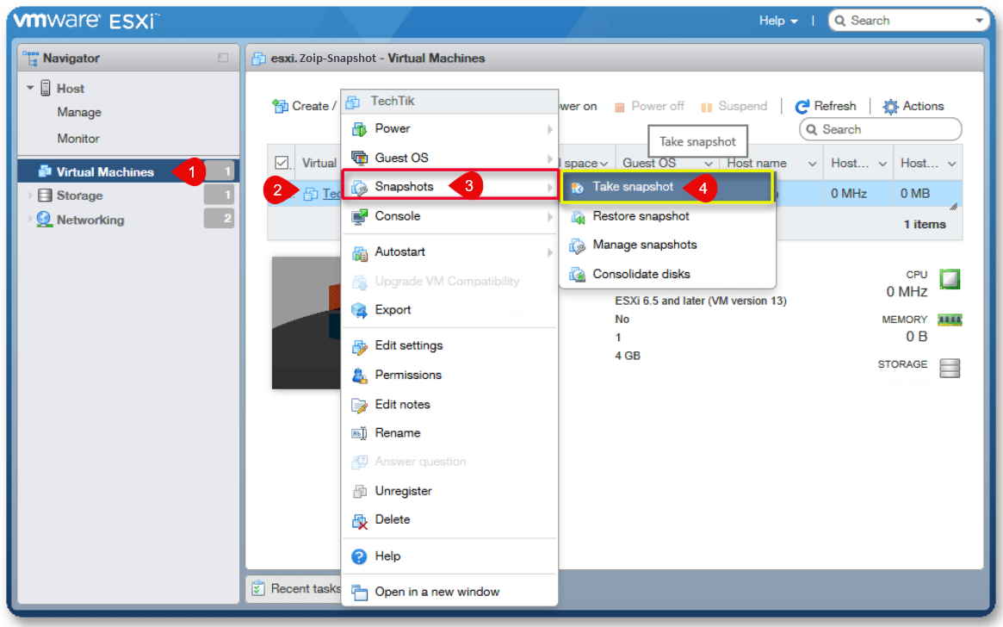
Task: Click the Snapshots menu icon
Action: tap(360, 188)
